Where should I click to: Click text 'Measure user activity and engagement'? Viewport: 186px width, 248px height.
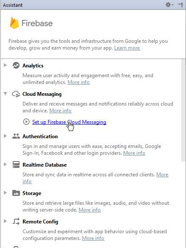(x=66, y=75)
